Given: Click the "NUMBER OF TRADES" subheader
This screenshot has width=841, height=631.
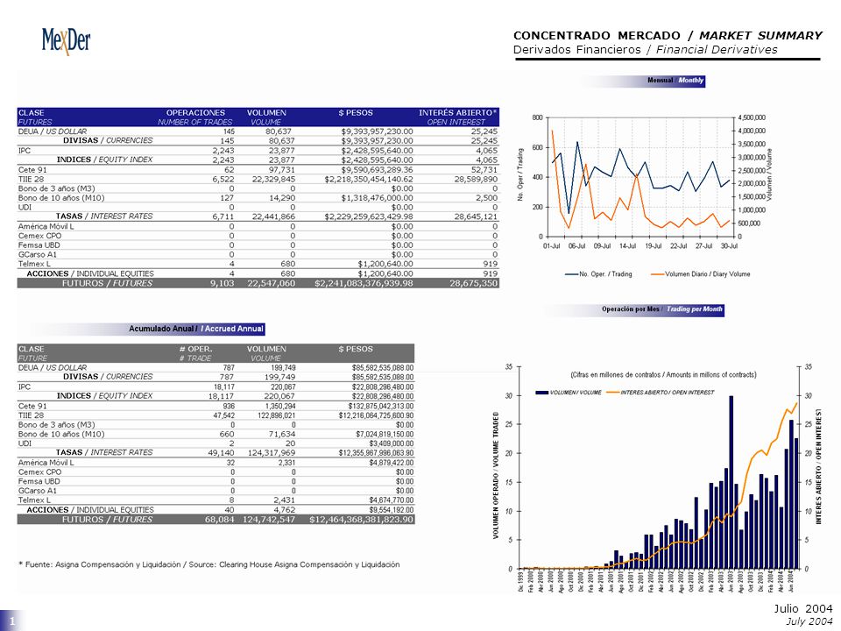Looking at the screenshot, I should 194,123.
